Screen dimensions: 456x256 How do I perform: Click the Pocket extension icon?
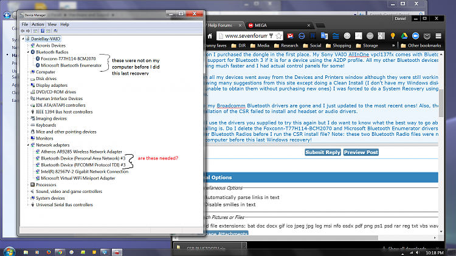point(427,36)
